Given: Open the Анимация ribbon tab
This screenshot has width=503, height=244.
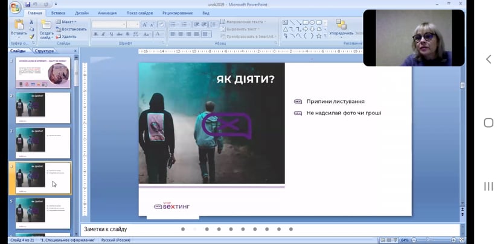Looking at the screenshot, I should pyautogui.click(x=107, y=13).
